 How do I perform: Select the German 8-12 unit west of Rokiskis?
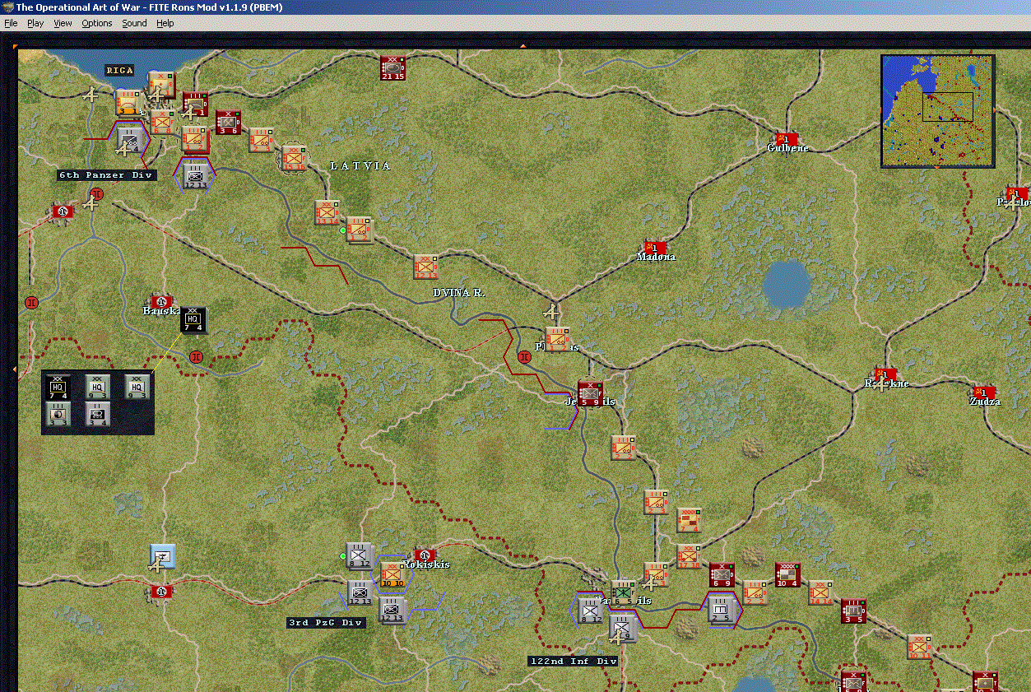[x=360, y=556]
